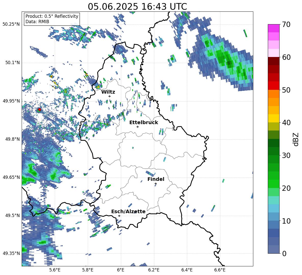Click the timestamp title 05.06.2025 16:43 UTC
This screenshot has height=275, width=302.
point(137,7)
